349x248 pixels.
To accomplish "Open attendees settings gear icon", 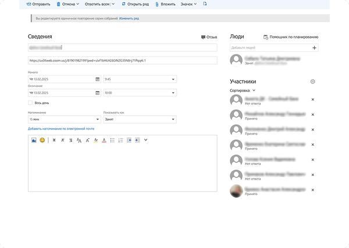I will [x=312, y=82].
